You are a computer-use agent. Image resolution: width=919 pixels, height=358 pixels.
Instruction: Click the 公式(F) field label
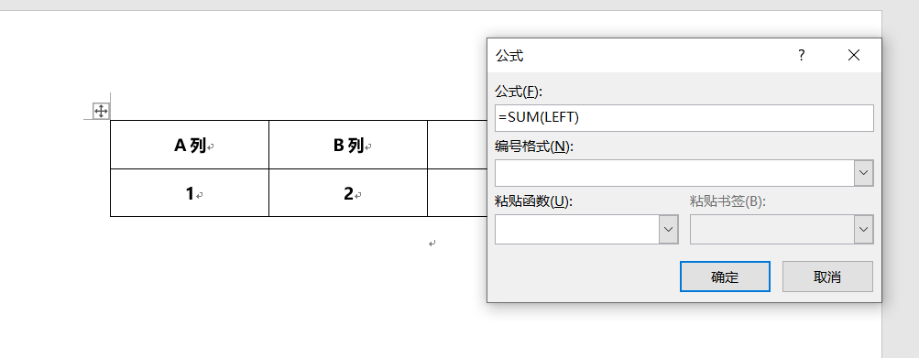point(520,92)
